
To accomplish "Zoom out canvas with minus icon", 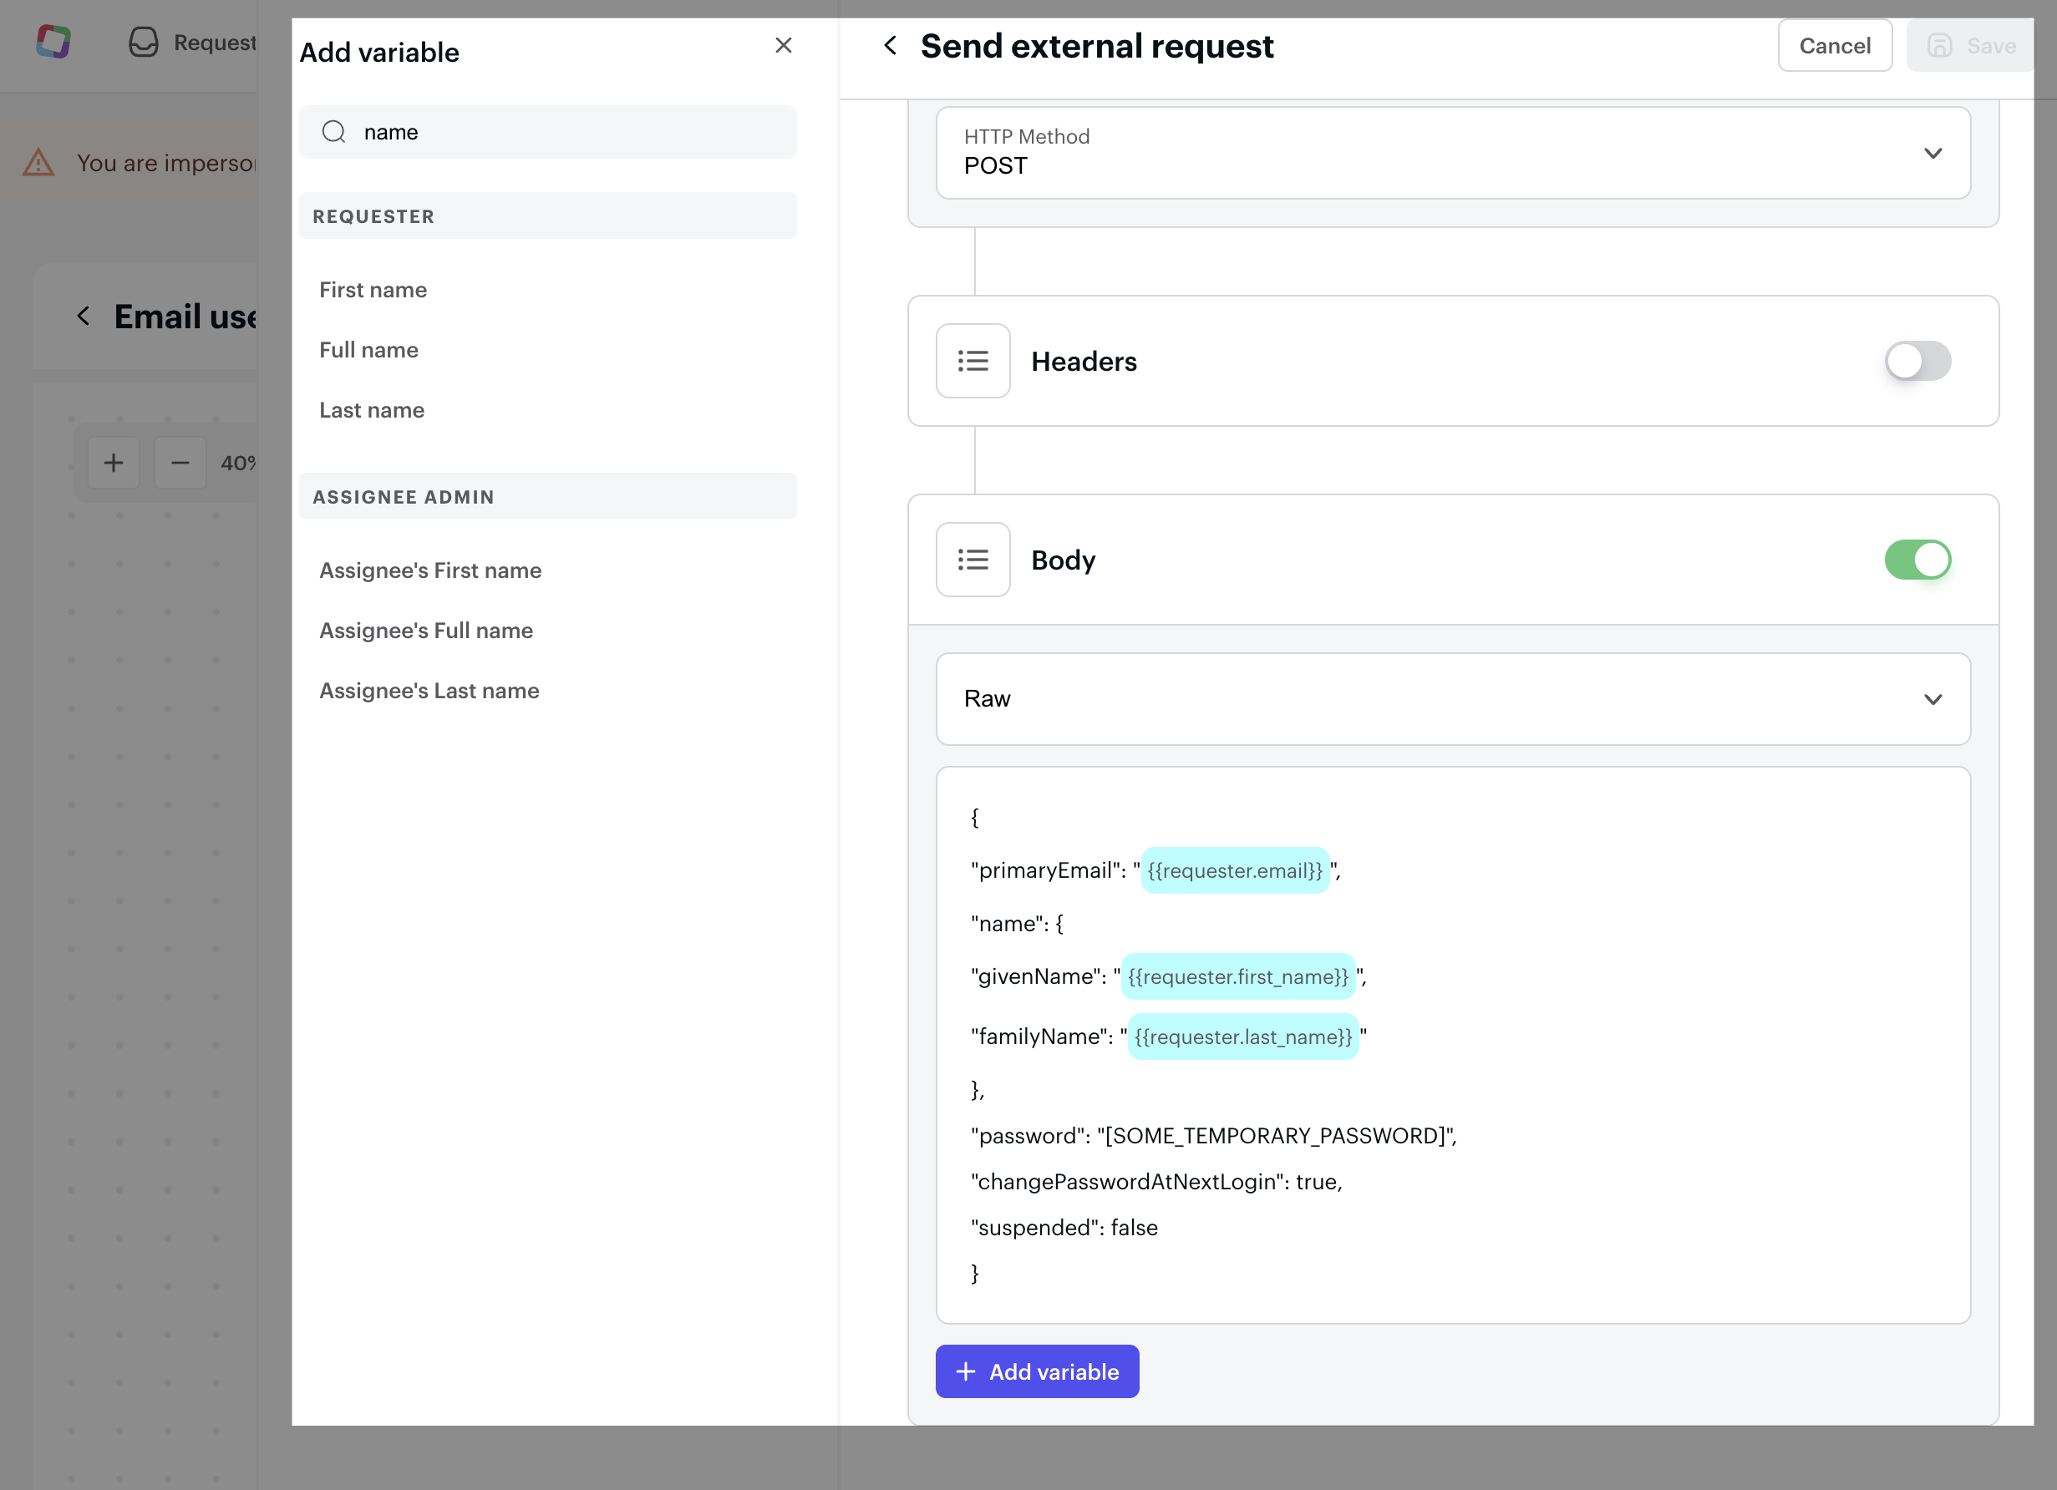I will tap(180, 464).
